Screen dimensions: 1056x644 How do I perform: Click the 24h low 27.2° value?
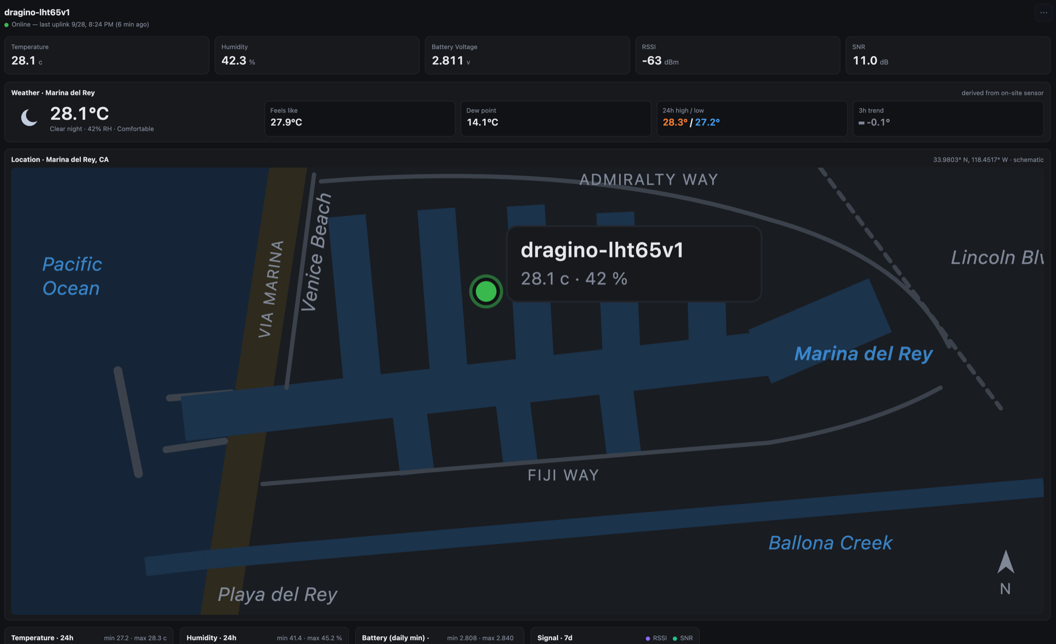(708, 122)
